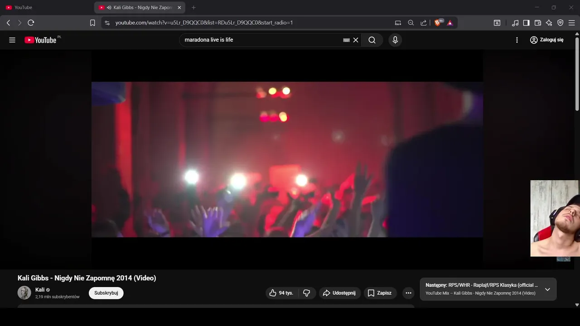Expand the Następny playlist panel
Image resolution: width=580 pixels, height=326 pixels.
(x=547, y=289)
